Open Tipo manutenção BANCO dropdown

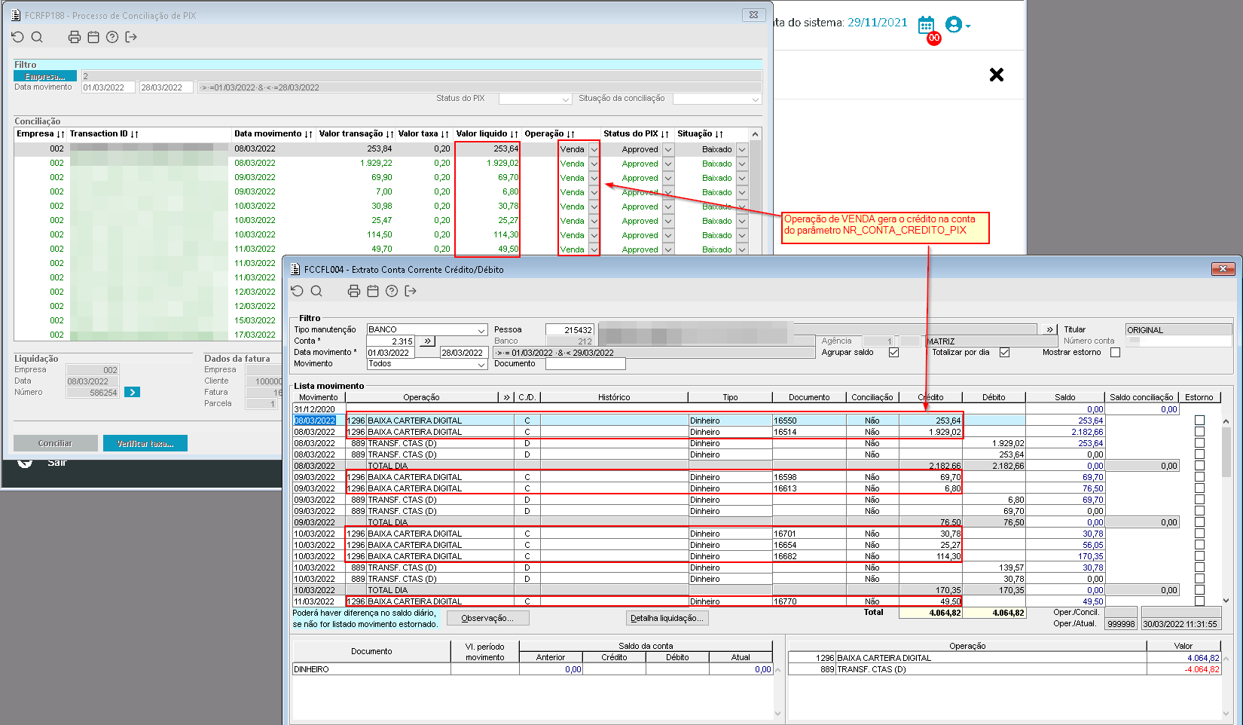(481, 330)
